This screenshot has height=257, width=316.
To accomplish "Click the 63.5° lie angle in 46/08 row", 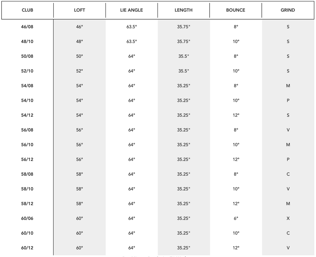I will pos(132,27).
